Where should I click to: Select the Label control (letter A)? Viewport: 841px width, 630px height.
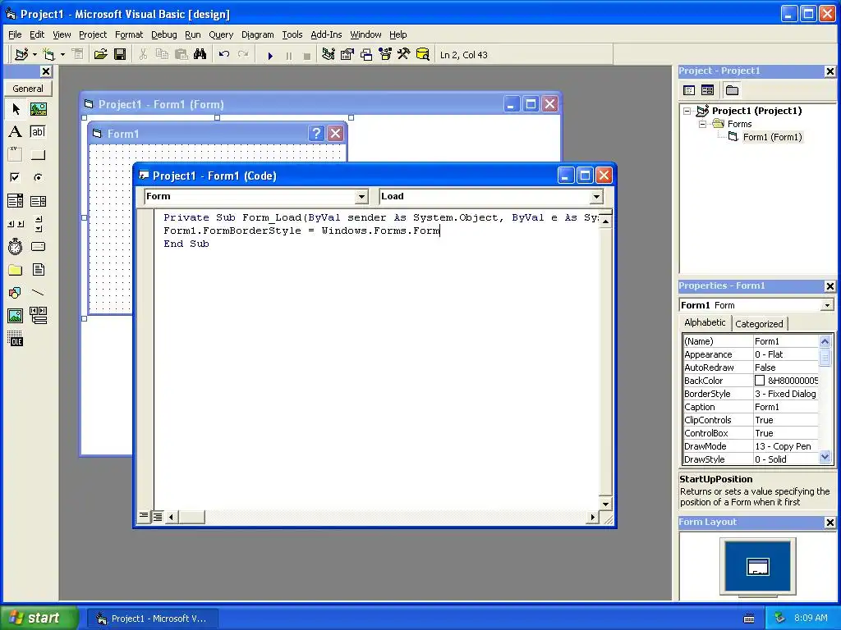click(16, 132)
